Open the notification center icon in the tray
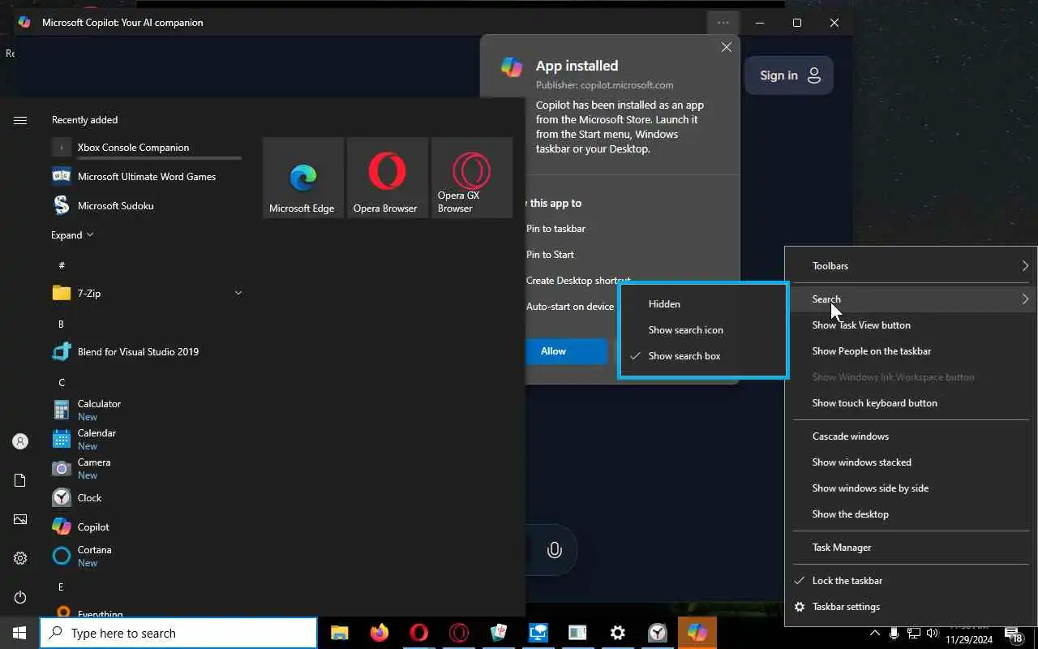Screen dimensions: 1038x649 coord(1014,634)
